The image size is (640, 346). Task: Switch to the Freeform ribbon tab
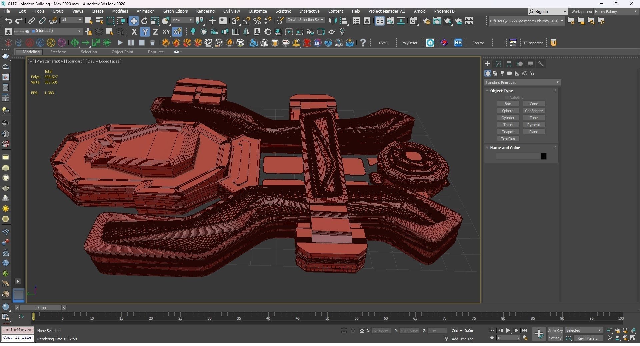coord(58,52)
